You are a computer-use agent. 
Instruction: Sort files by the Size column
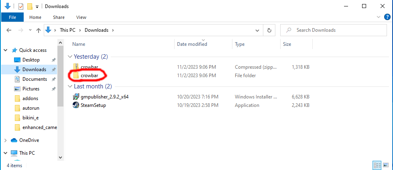pyautogui.click(x=287, y=44)
